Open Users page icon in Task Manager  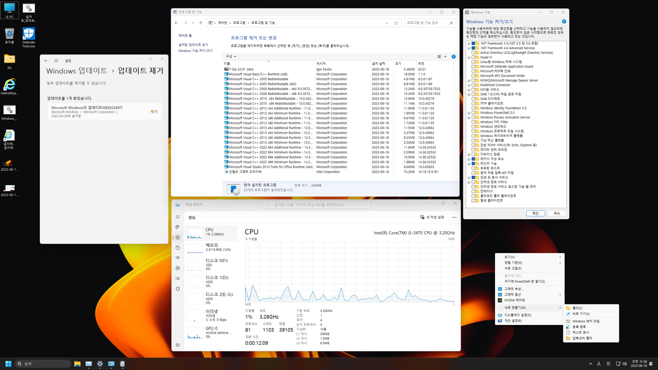click(178, 268)
